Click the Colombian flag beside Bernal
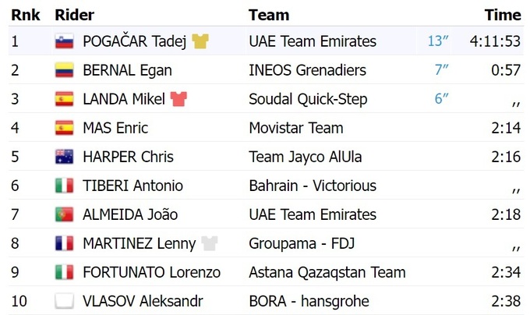 pos(64,71)
